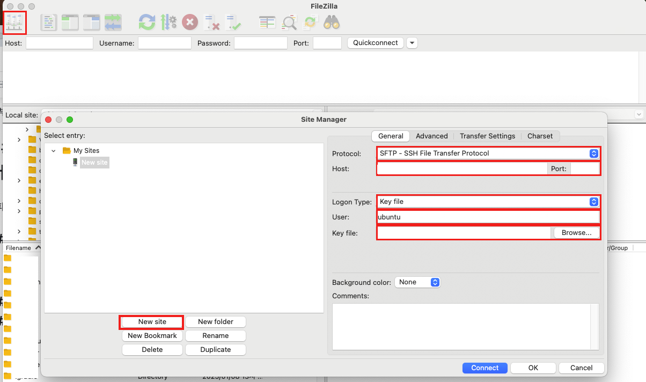Image resolution: width=646 pixels, height=382 pixels.
Task: Click the User field containing ubuntu
Action: (488, 217)
